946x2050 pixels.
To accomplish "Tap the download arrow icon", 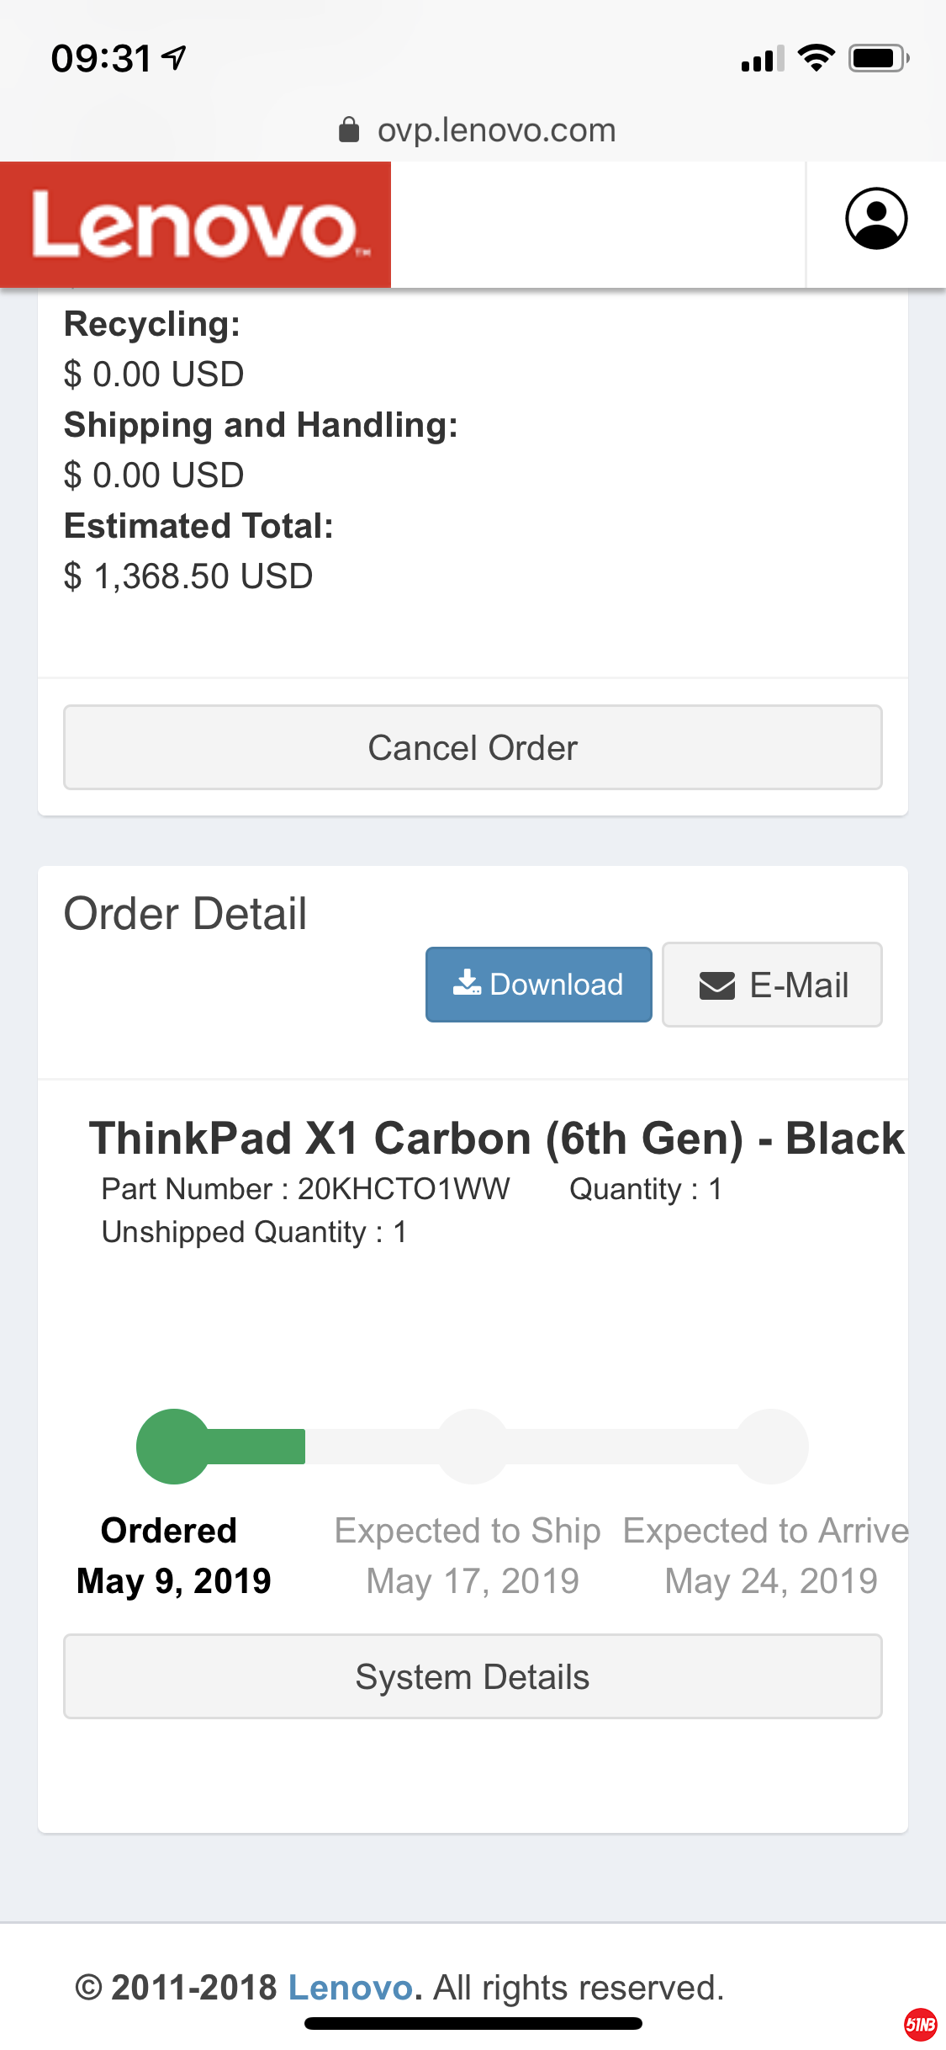I will pyautogui.click(x=467, y=983).
